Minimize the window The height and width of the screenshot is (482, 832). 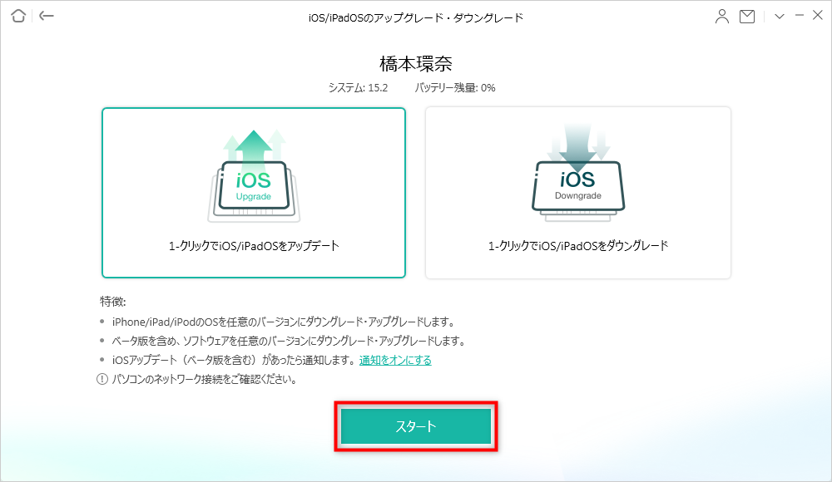[799, 16]
